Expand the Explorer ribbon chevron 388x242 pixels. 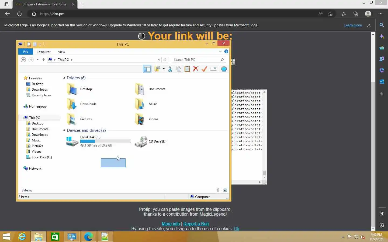[x=220, y=51]
